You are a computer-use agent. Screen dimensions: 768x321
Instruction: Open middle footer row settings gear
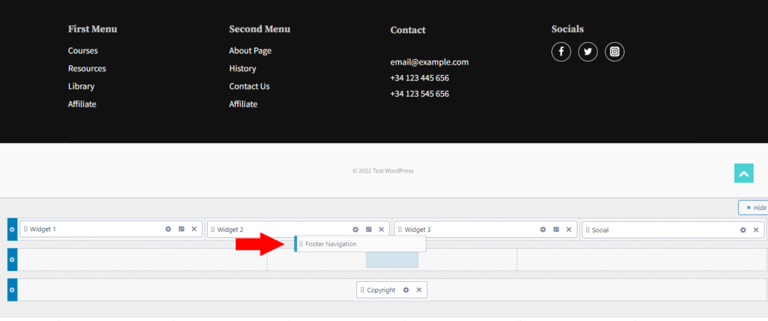coord(12,259)
